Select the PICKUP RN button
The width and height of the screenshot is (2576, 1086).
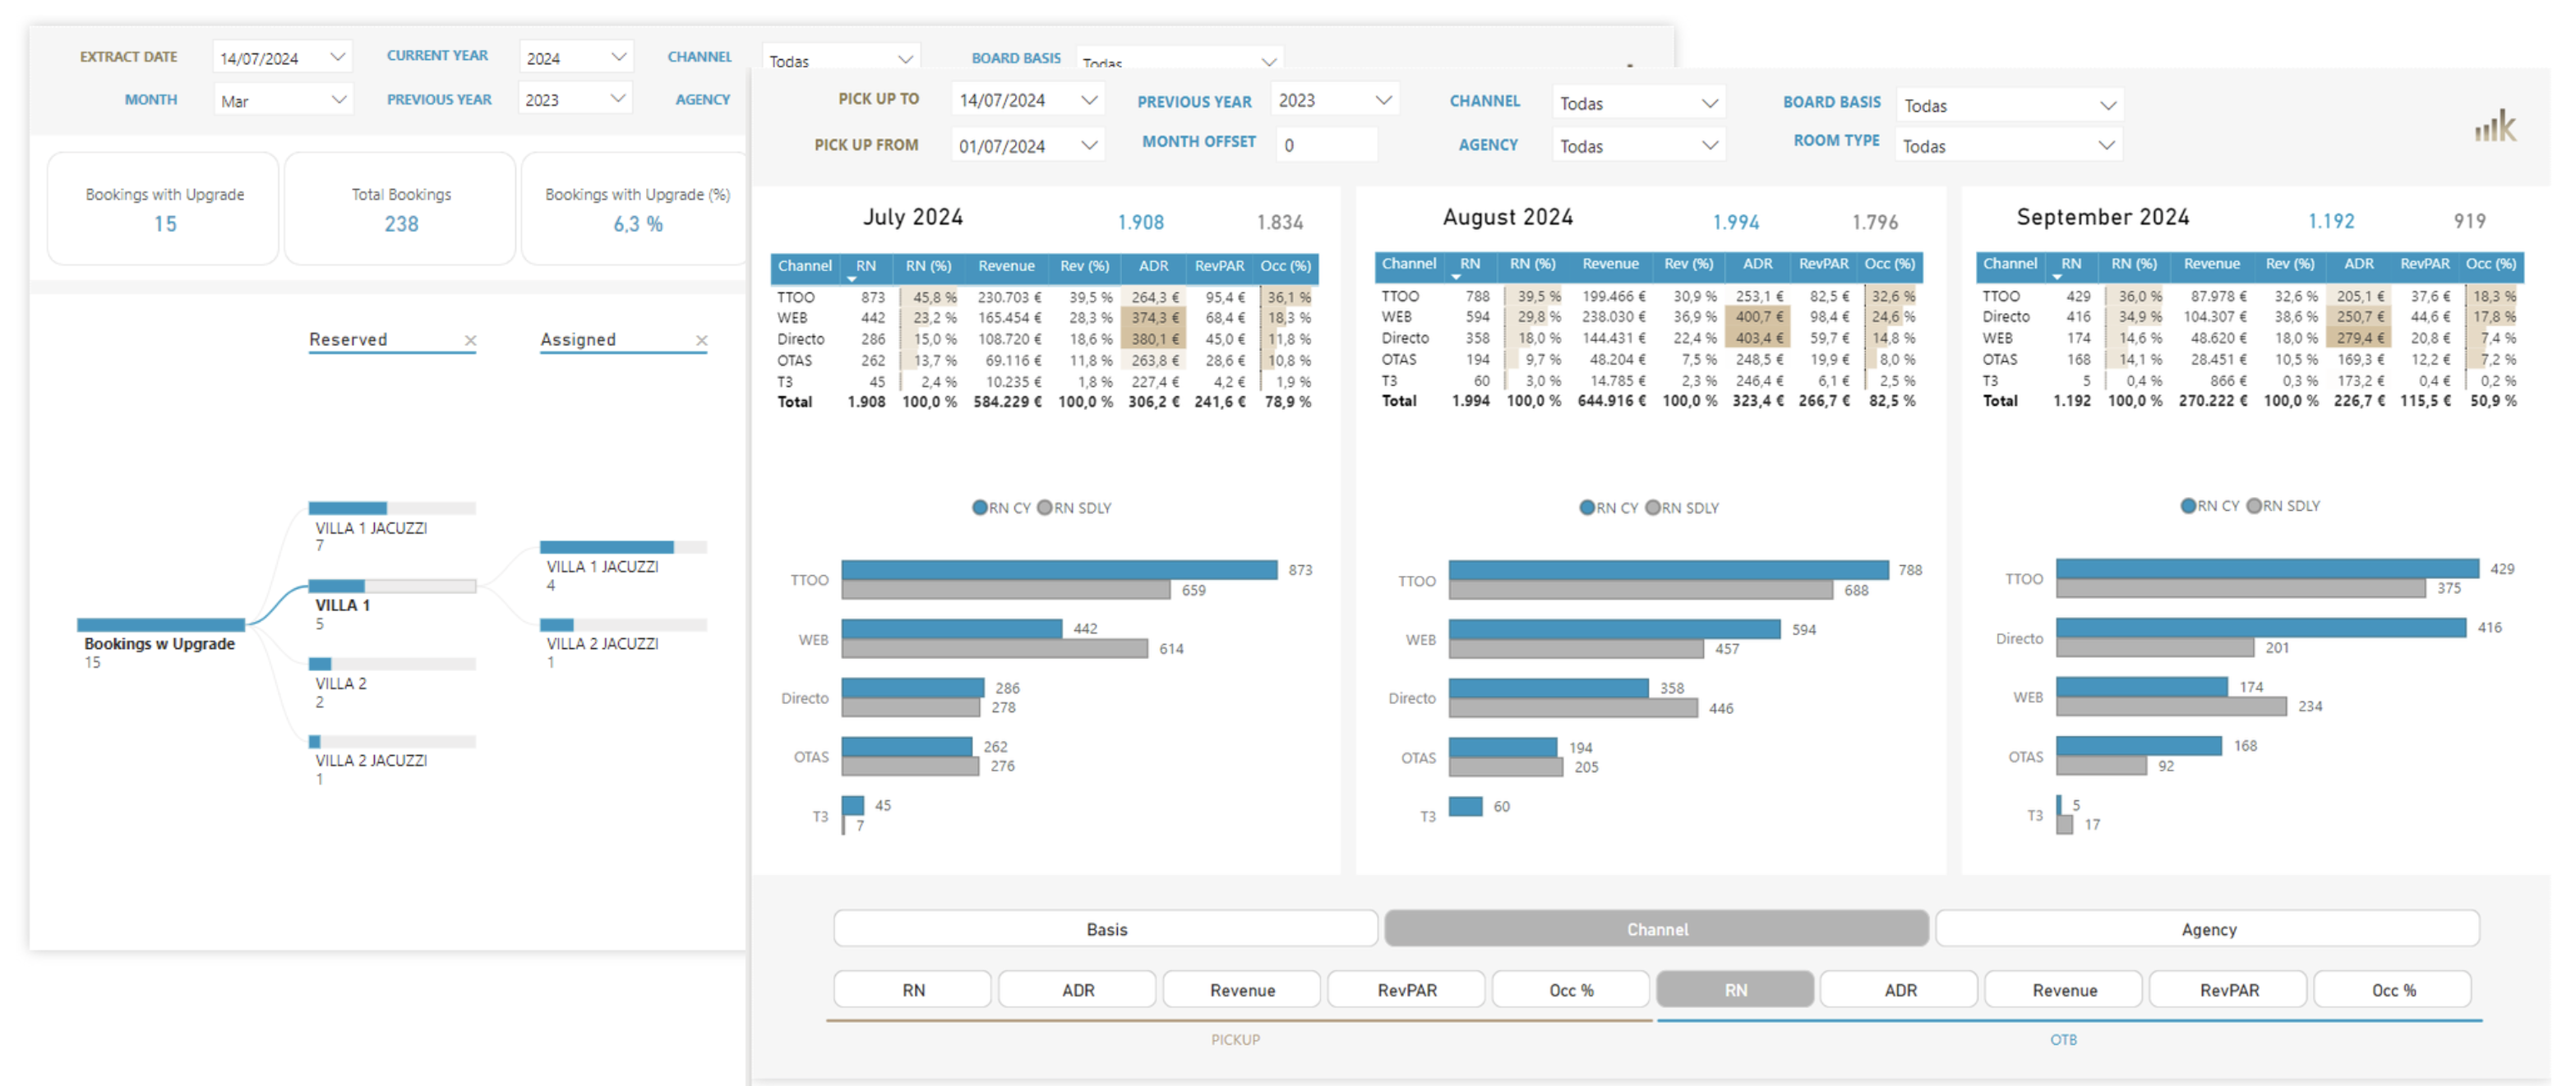click(913, 989)
